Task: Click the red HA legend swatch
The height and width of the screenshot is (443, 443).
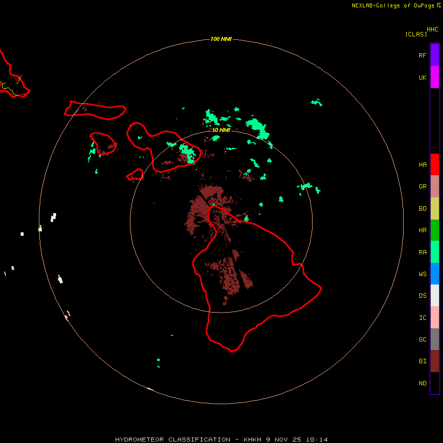Action: 435,164
